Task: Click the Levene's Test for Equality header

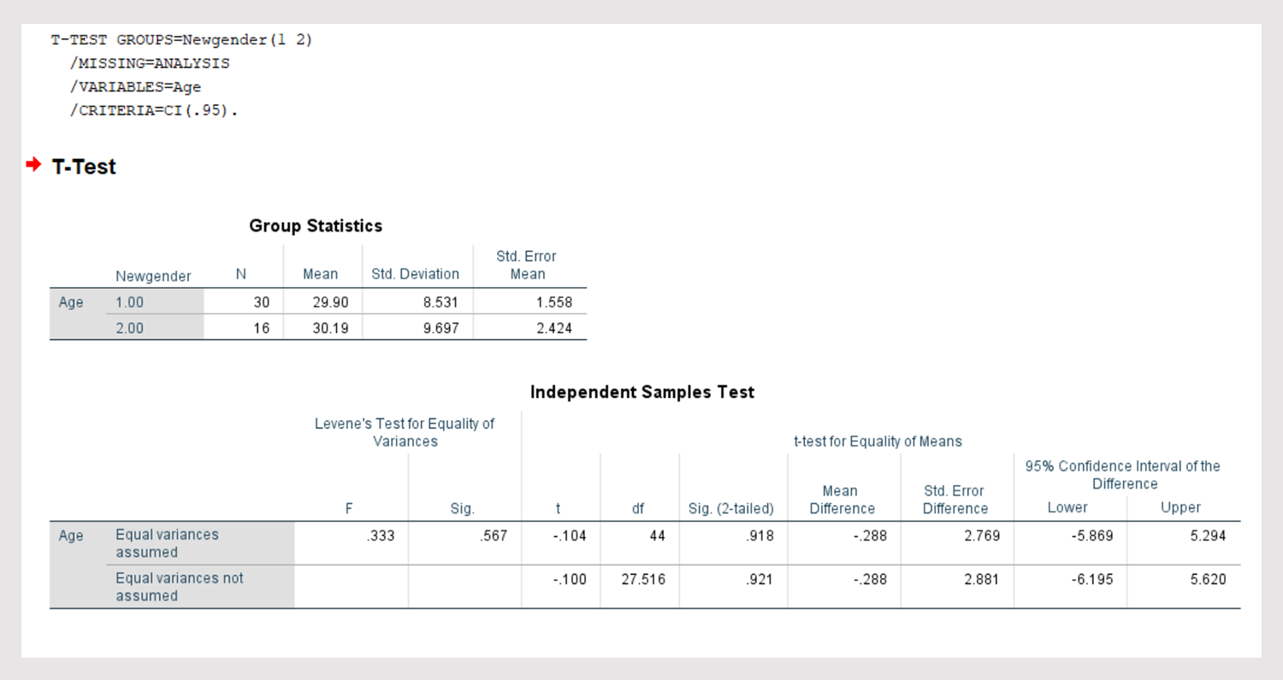Action: tap(405, 432)
